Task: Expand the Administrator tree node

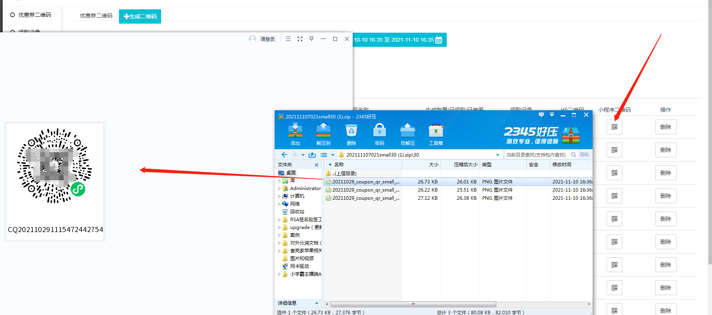Action: tap(279, 188)
